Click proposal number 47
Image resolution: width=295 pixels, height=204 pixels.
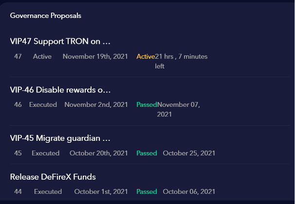pyautogui.click(x=18, y=56)
